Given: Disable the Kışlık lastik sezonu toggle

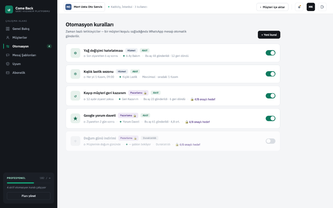Looking at the screenshot, I should tap(270, 74).
